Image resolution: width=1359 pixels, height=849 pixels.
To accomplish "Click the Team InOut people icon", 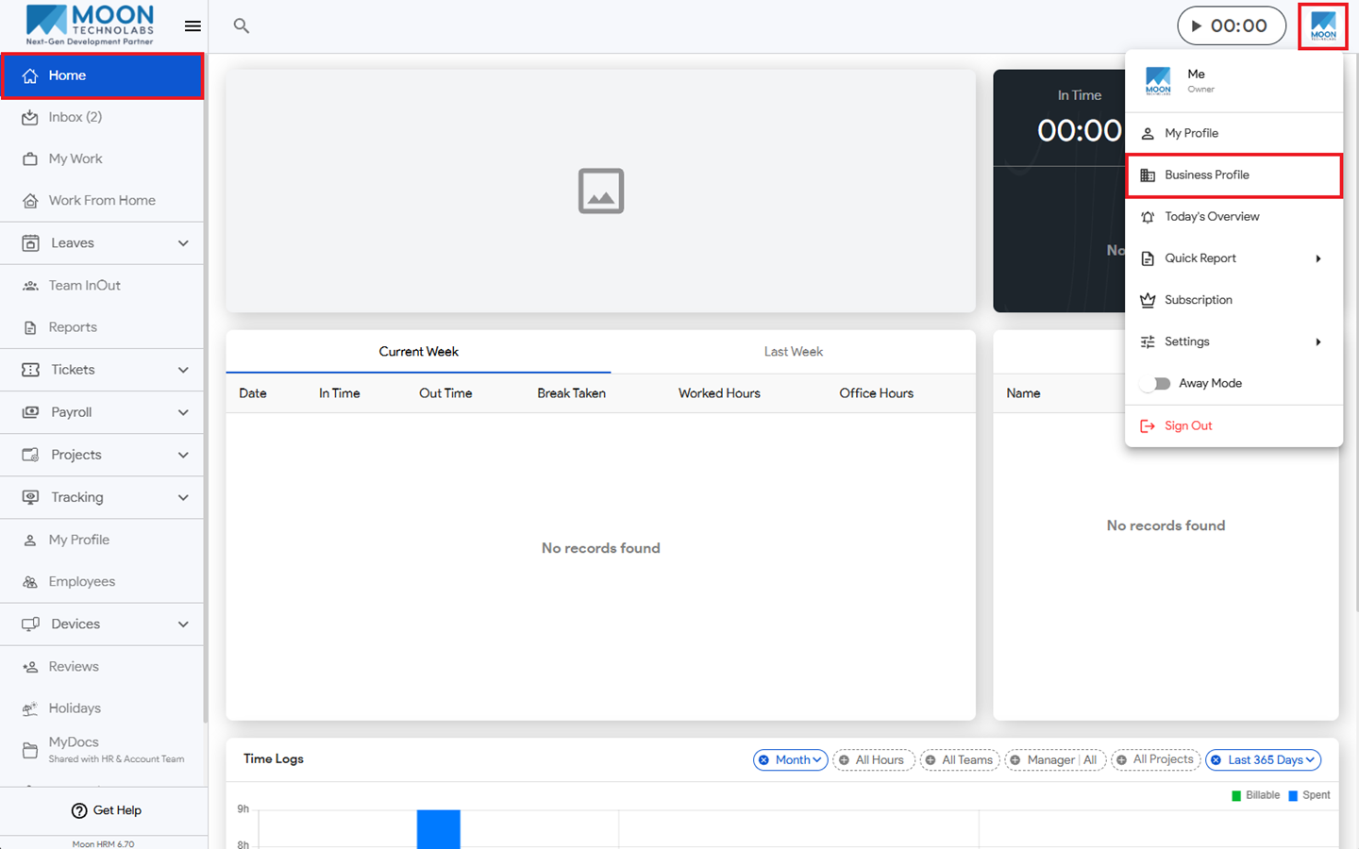I will [30, 285].
